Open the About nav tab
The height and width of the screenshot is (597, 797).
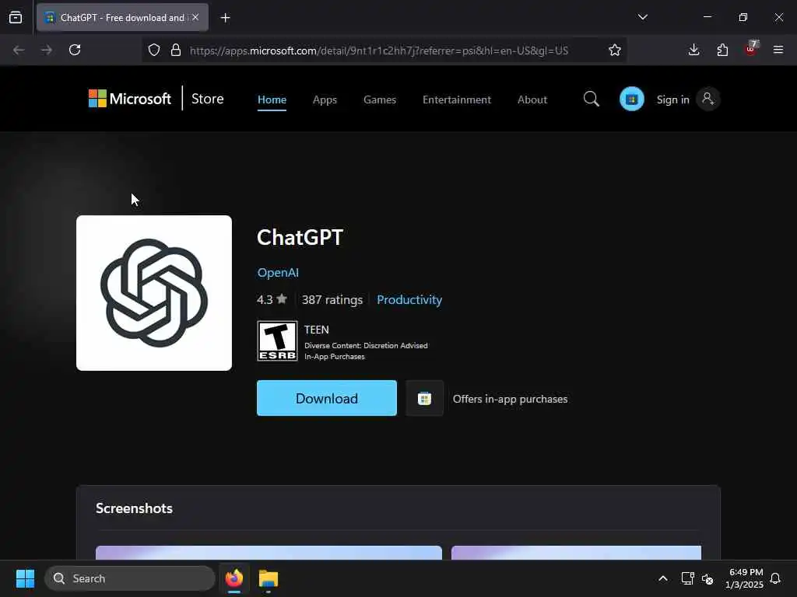point(532,99)
